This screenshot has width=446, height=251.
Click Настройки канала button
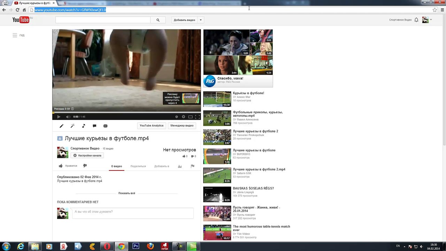(x=87, y=155)
